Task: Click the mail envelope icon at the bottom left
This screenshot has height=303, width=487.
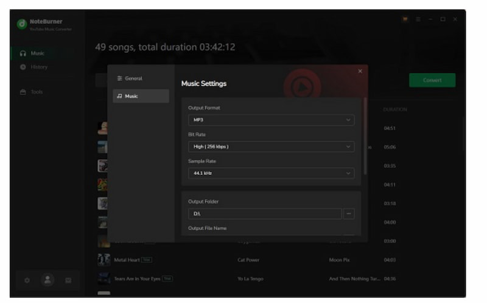Action: tap(68, 281)
